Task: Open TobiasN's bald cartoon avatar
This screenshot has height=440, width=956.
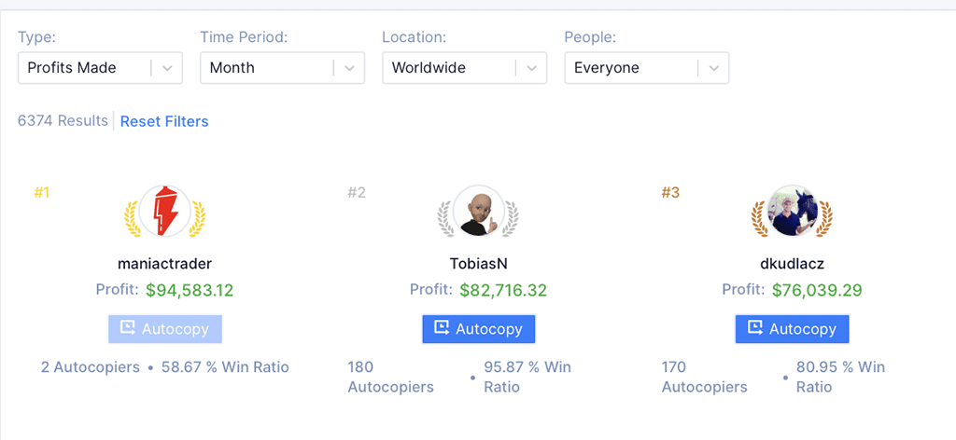Action: 478,212
